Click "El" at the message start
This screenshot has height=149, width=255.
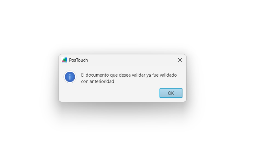(x=83, y=75)
